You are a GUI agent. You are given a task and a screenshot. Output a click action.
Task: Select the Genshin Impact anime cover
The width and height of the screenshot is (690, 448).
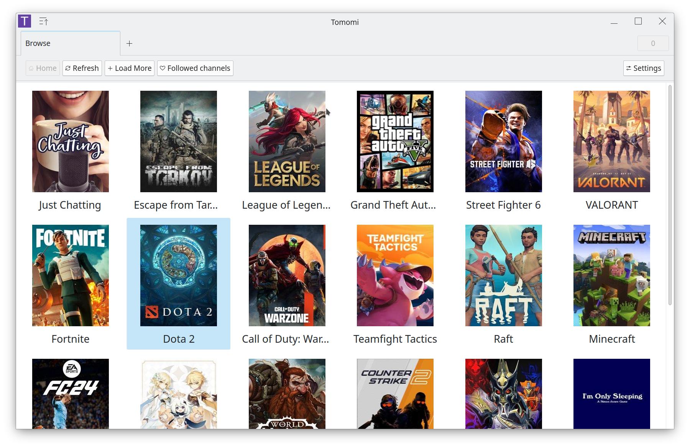pyautogui.click(x=179, y=394)
